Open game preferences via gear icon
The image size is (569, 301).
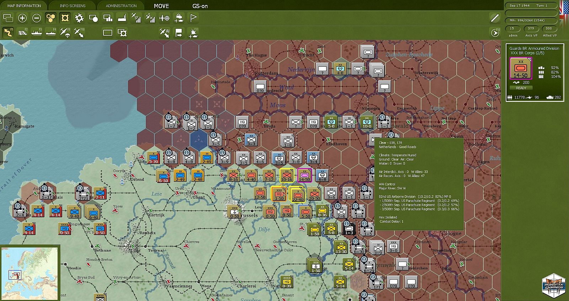(x=79, y=18)
